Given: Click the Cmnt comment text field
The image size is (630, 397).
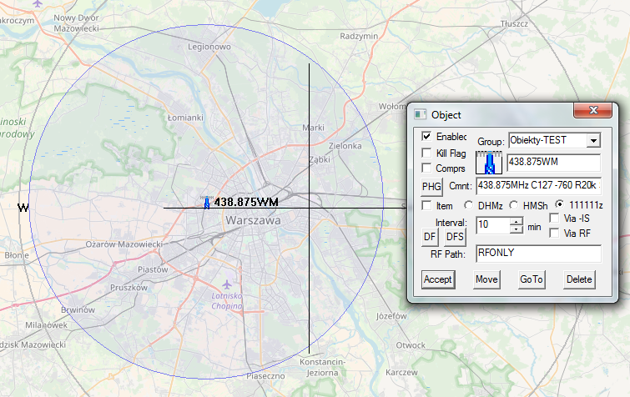Looking at the screenshot, I should click(x=537, y=185).
